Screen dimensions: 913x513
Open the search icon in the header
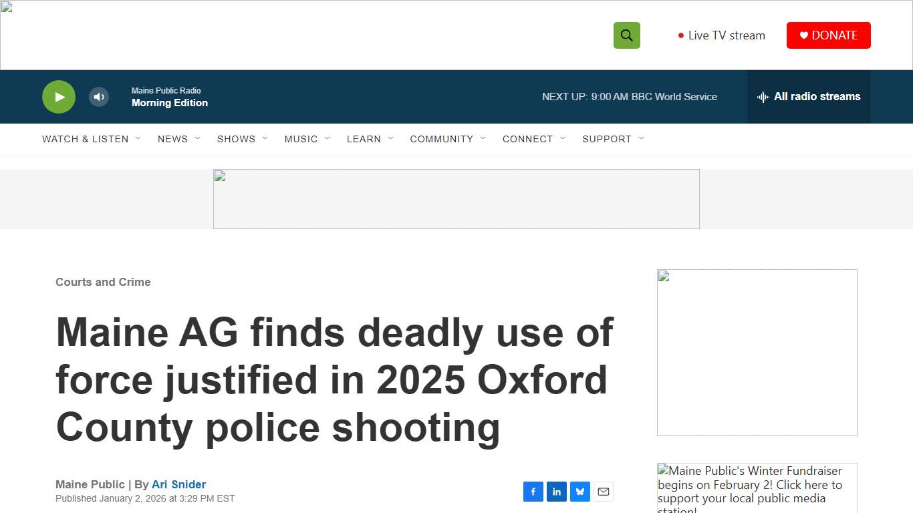(626, 35)
